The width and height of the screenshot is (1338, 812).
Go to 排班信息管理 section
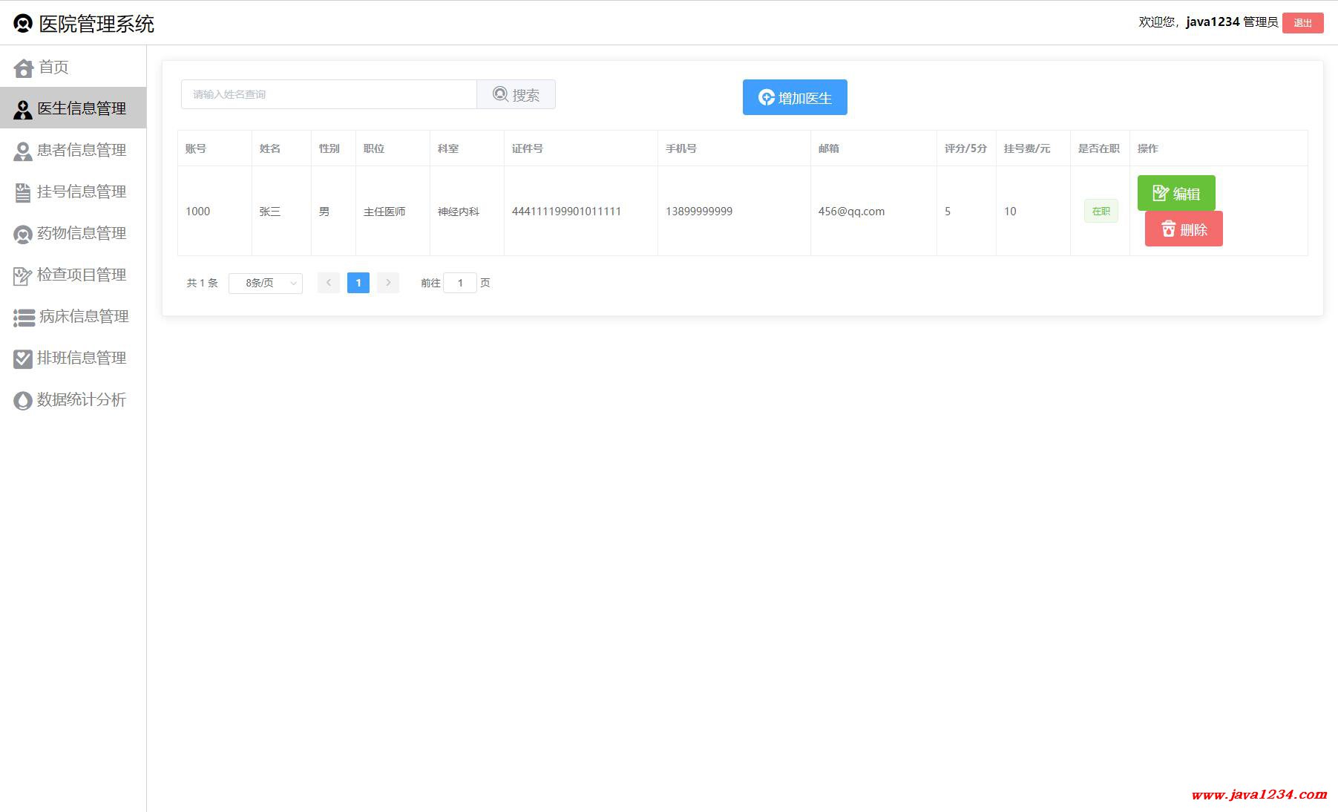[73, 358]
